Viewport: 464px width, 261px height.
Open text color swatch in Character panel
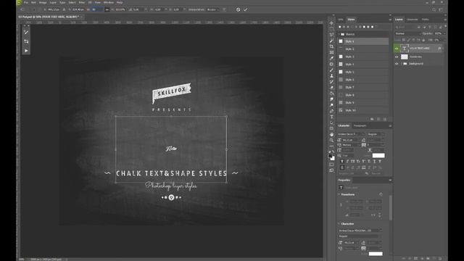click(x=378, y=155)
